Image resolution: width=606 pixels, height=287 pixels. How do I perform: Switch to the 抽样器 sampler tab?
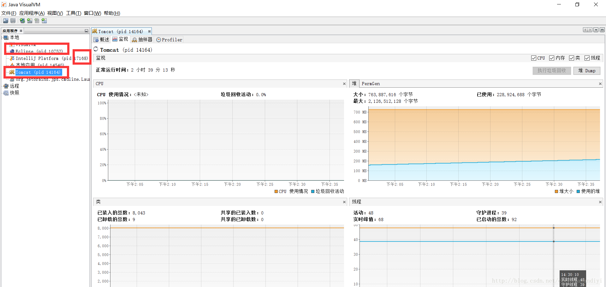pyautogui.click(x=142, y=40)
